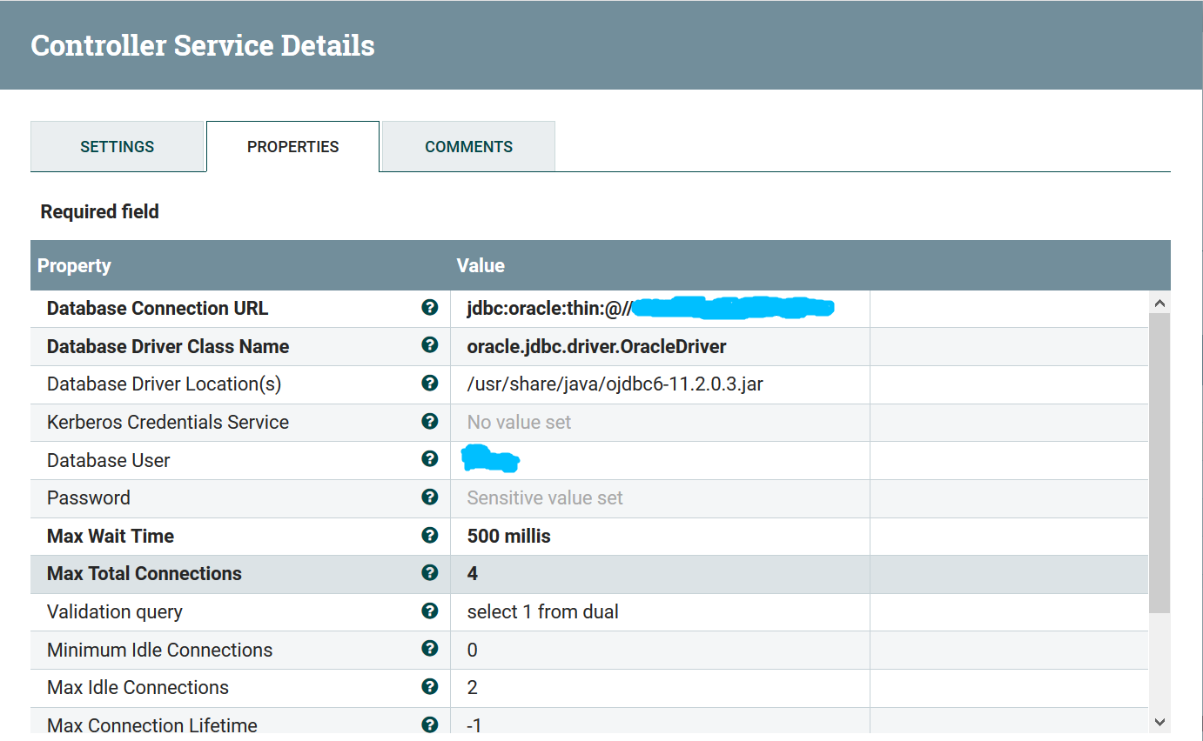Viewport: 1203px width, 741px height.
Task: Open the Comments tab
Action: click(468, 147)
